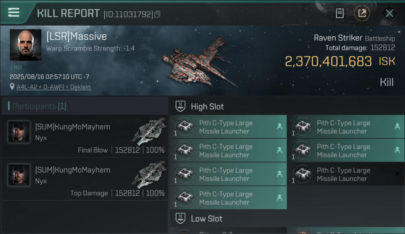Close the kill report window
Screen dimensions: 405x234
389,13
